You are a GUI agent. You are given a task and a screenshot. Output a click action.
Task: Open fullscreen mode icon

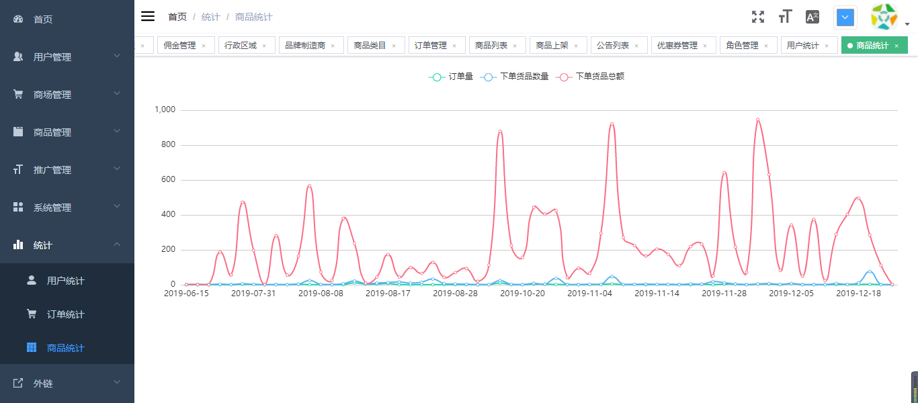click(758, 17)
